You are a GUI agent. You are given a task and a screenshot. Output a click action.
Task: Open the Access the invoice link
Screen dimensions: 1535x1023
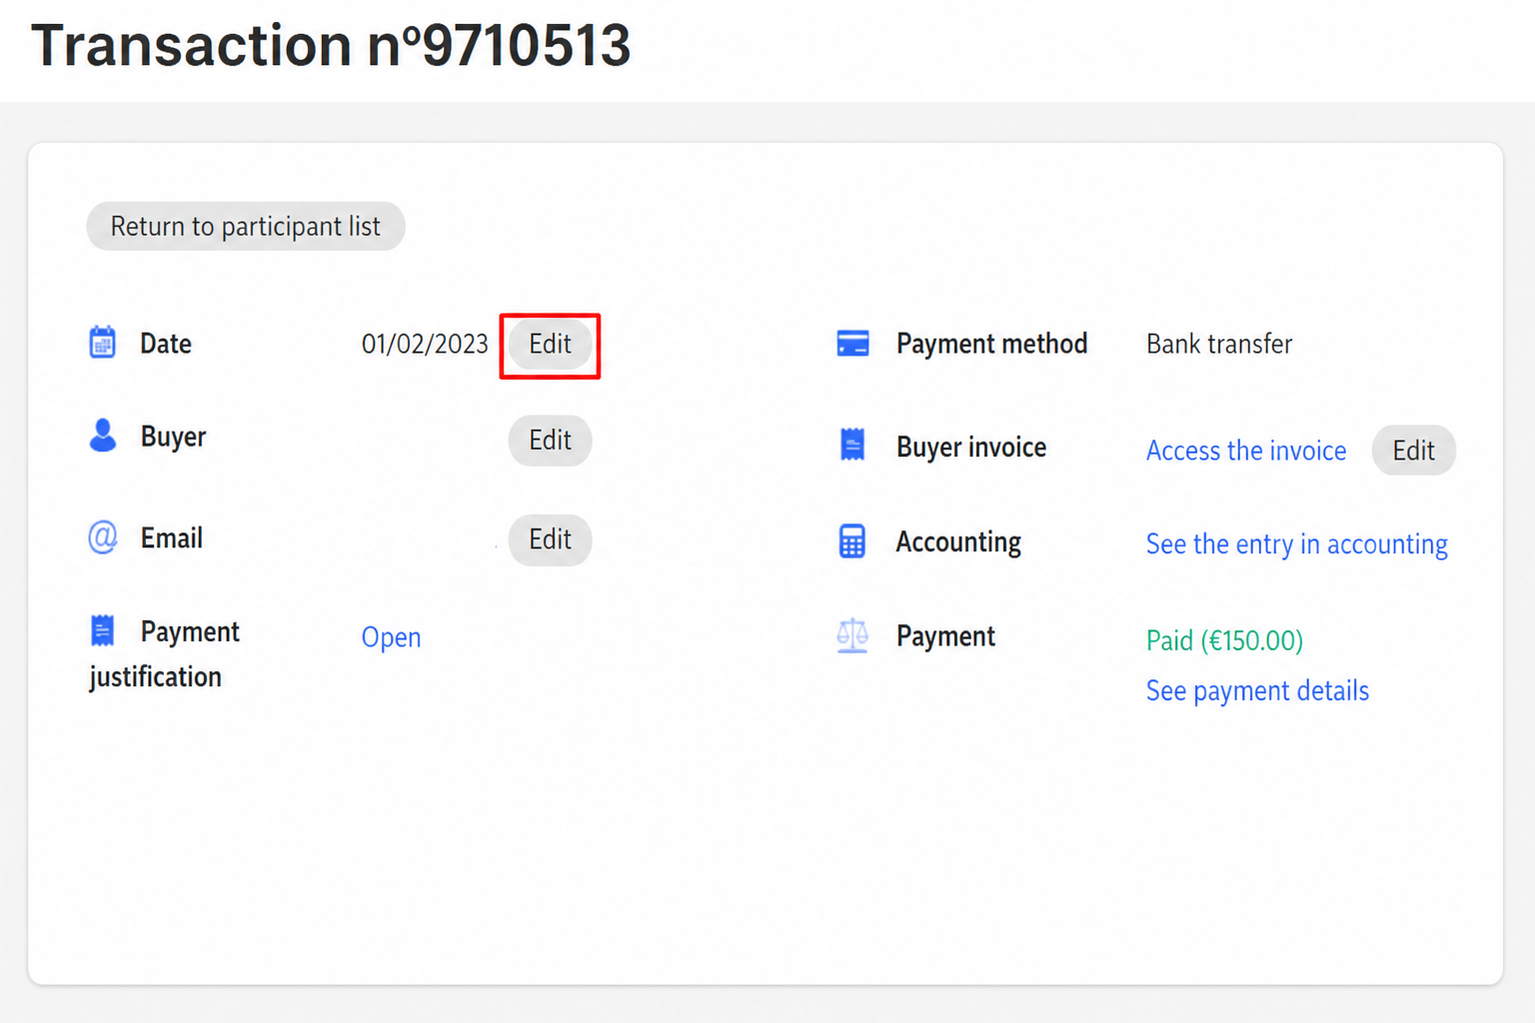click(x=1246, y=451)
